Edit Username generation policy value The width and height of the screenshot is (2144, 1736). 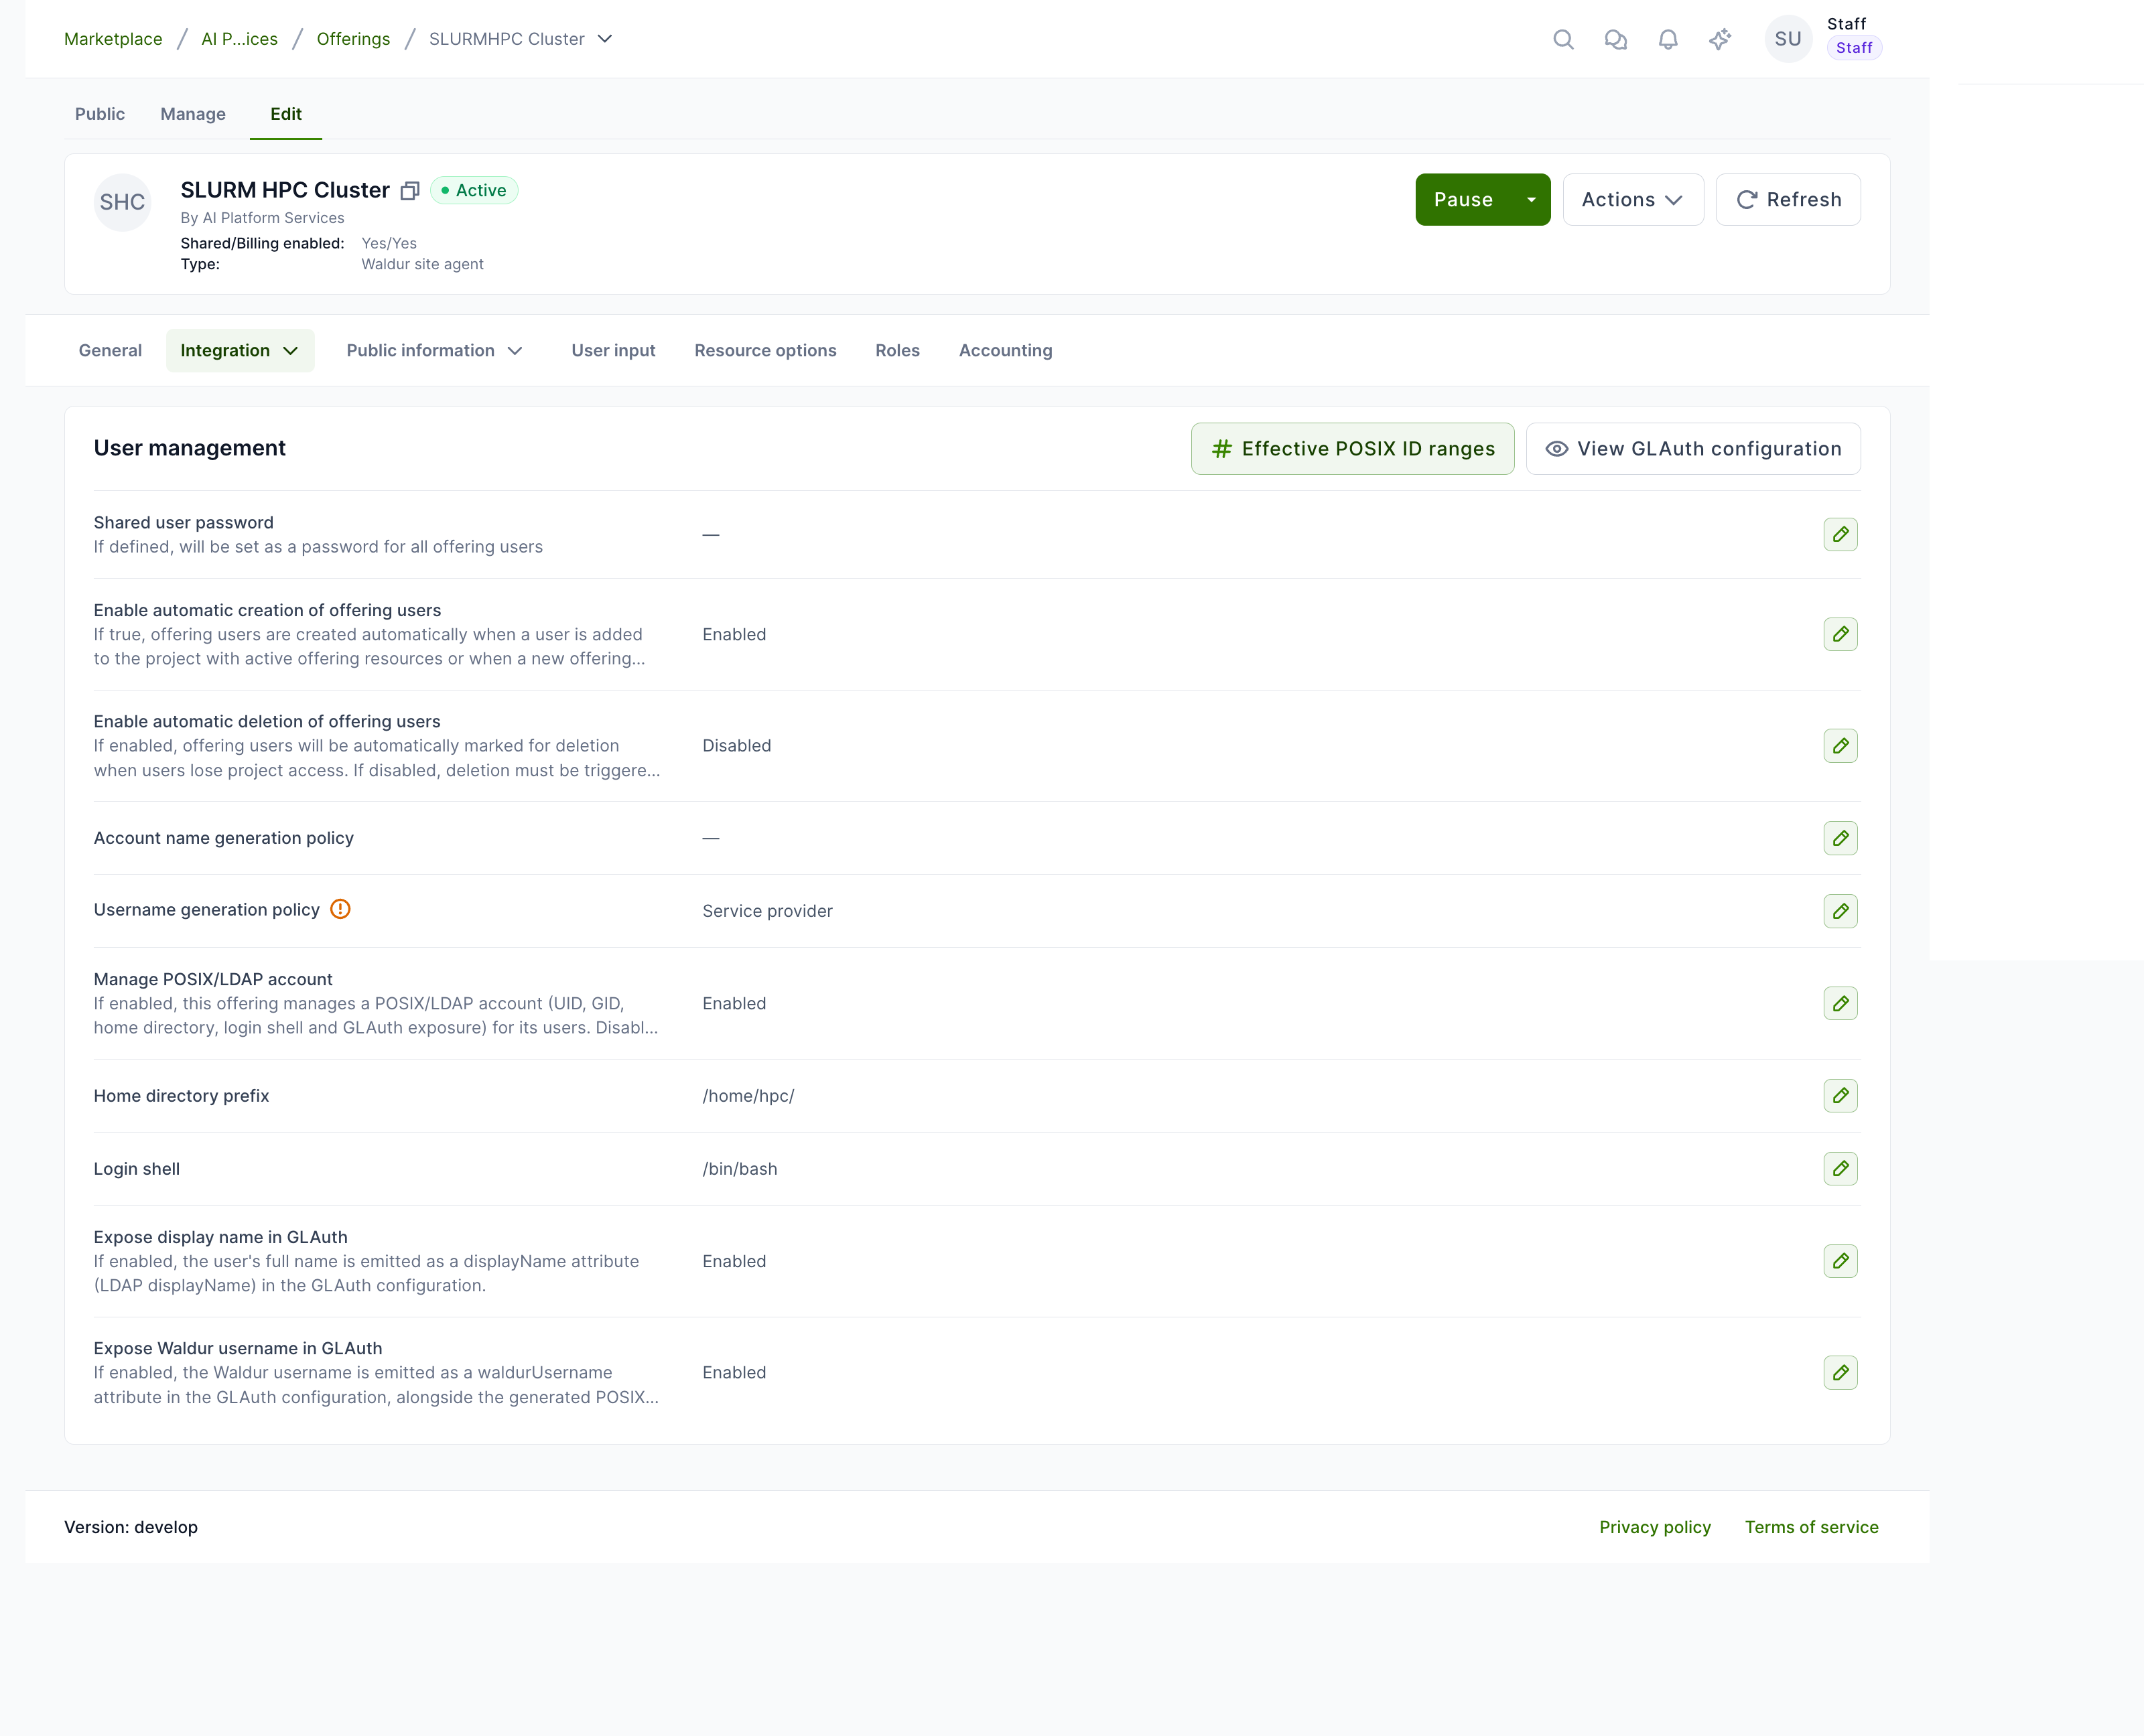(1840, 911)
